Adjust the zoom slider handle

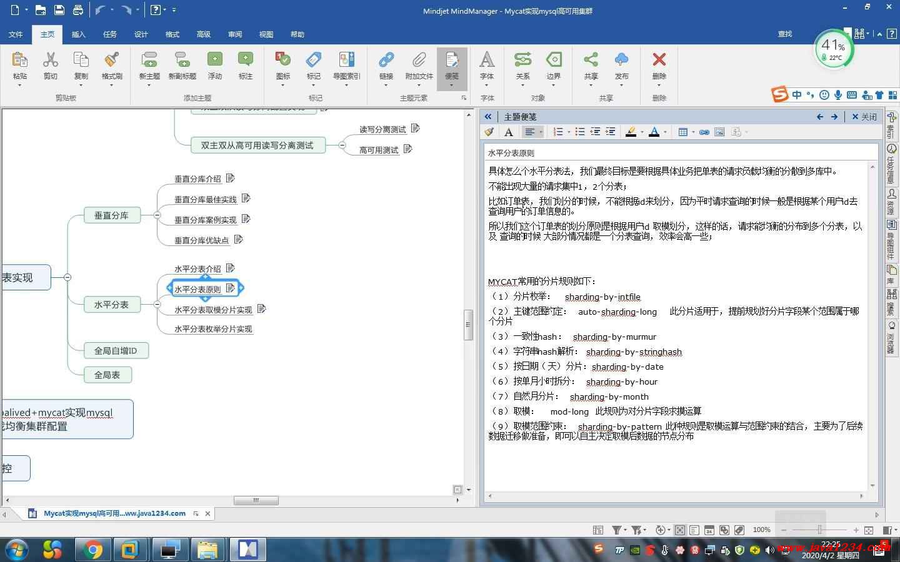tap(819, 530)
